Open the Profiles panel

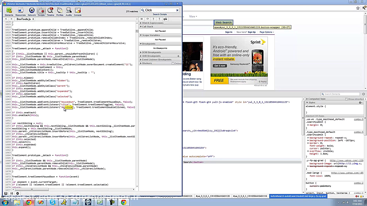click(60, 11)
